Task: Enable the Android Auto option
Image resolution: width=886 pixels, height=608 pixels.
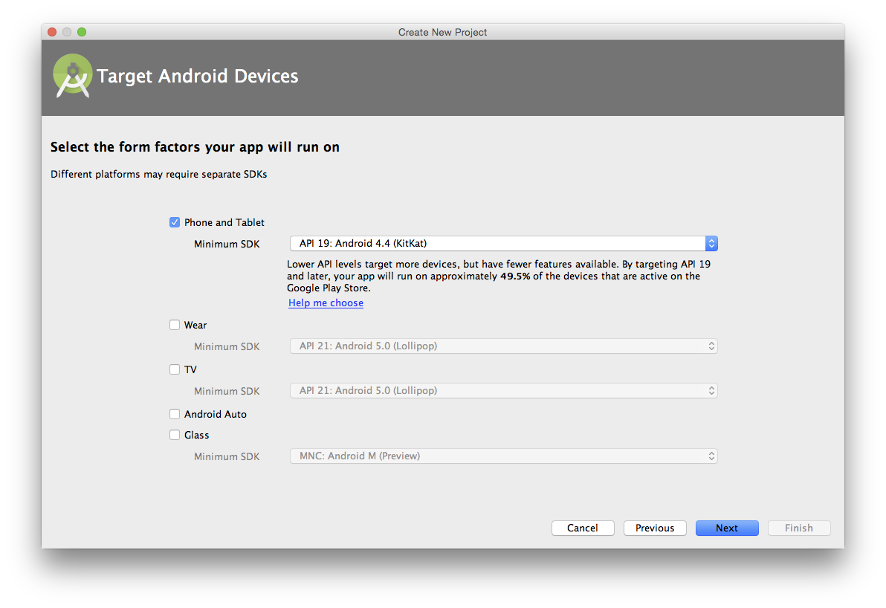Action: point(175,414)
